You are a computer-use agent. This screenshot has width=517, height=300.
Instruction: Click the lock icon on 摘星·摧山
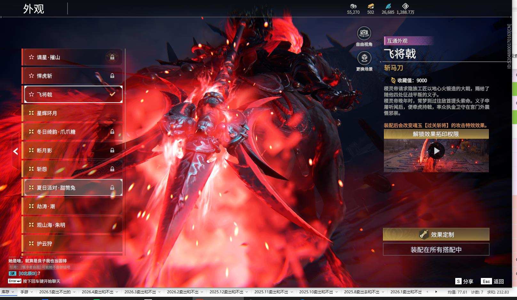coord(112,57)
